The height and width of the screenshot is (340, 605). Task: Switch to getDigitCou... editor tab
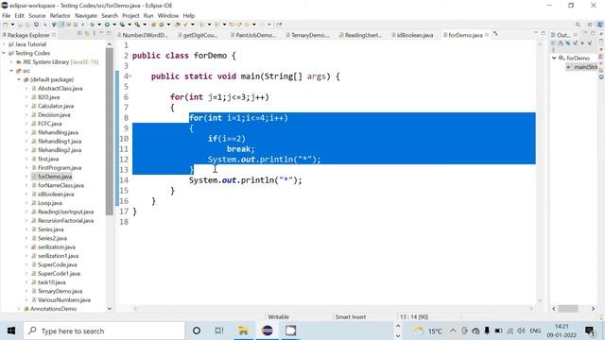coord(199,35)
